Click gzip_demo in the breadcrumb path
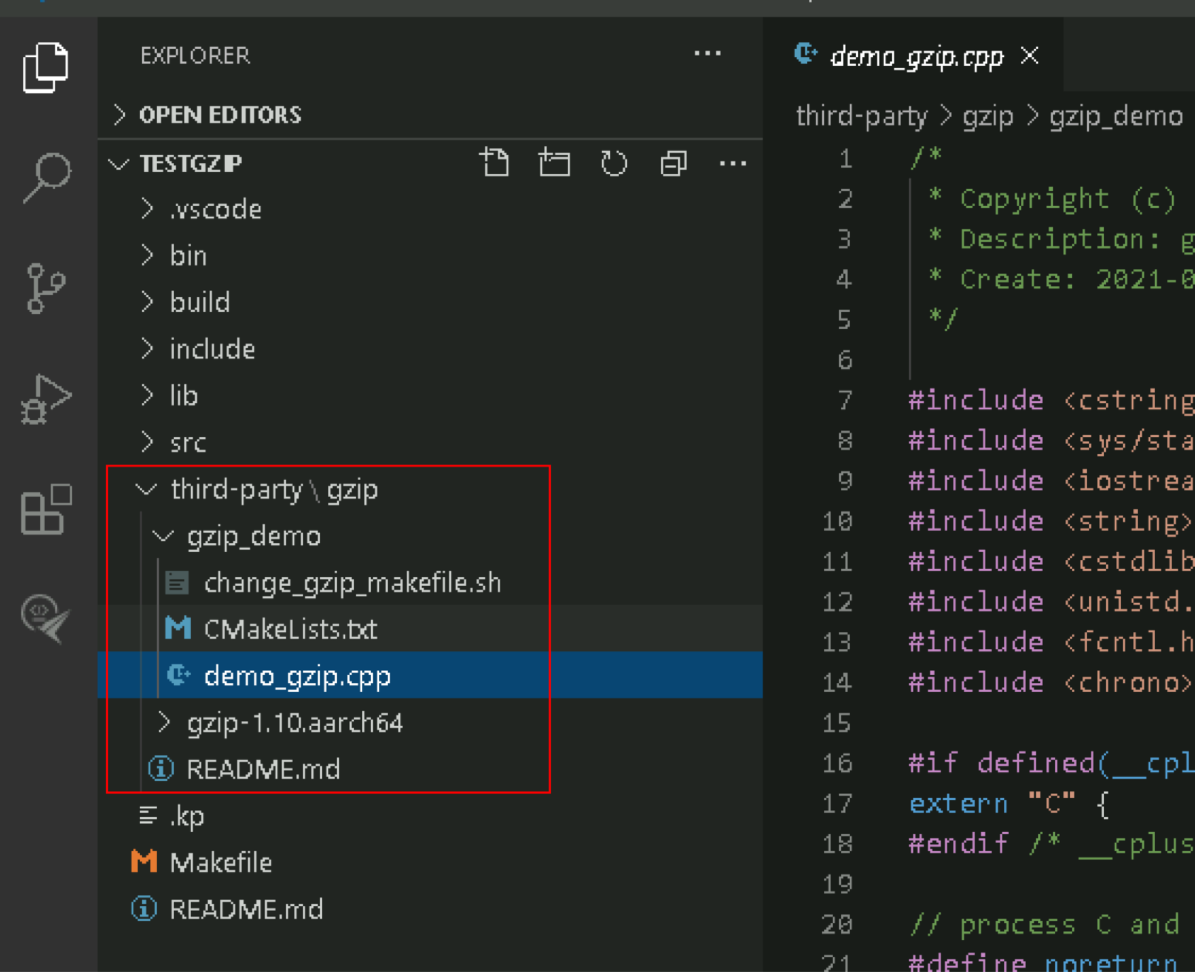1195x972 pixels. click(1116, 117)
